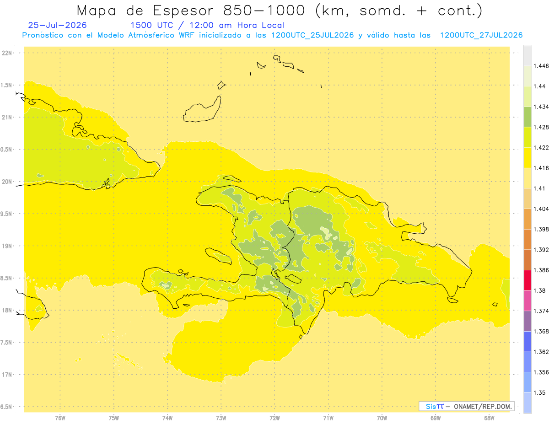
Task: Click the '19N' latitude axis label
Action: tap(7, 246)
